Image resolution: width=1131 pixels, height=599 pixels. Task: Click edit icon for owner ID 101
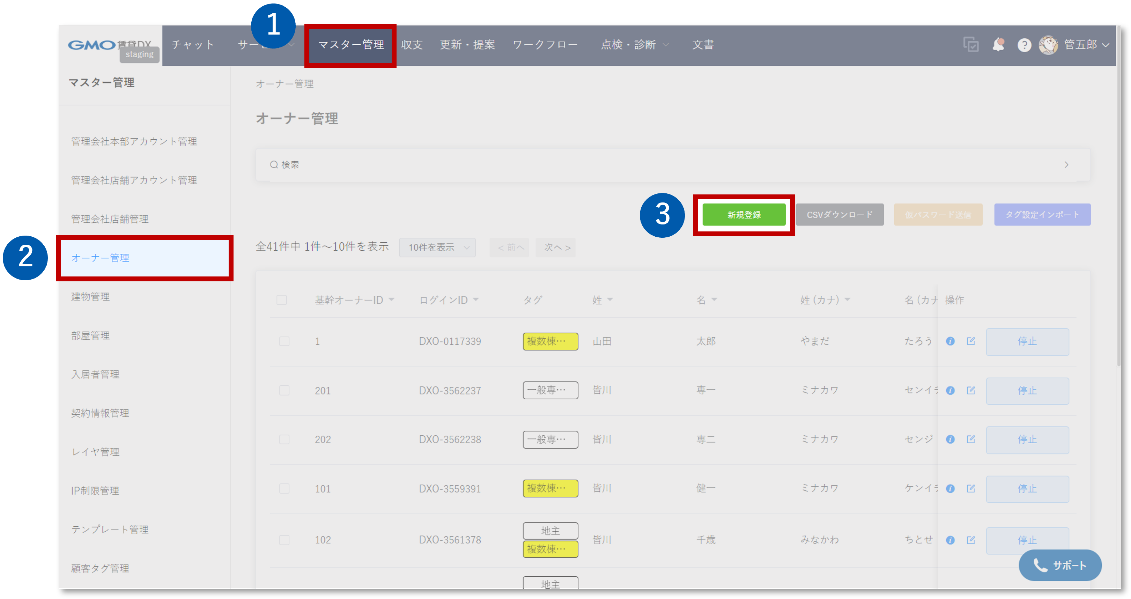click(971, 488)
